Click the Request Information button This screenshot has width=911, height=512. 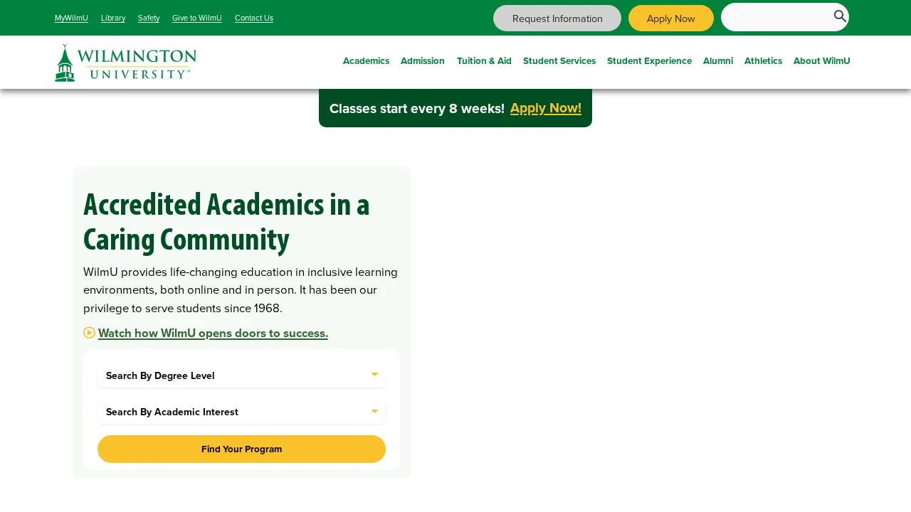tap(557, 18)
